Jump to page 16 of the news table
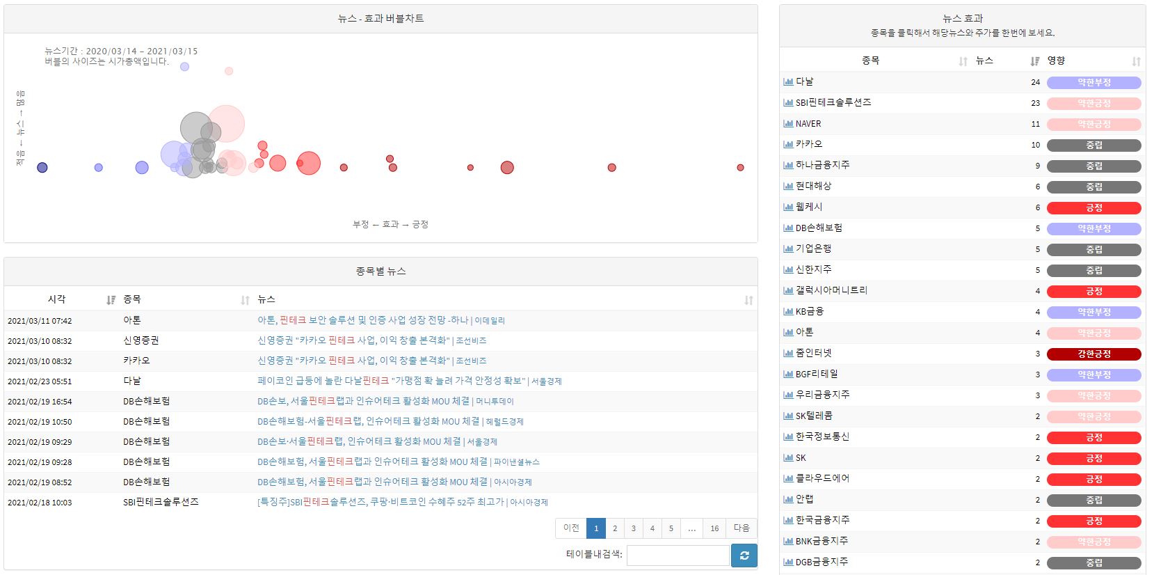Image resolution: width=1154 pixels, height=575 pixels. point(714,528)
